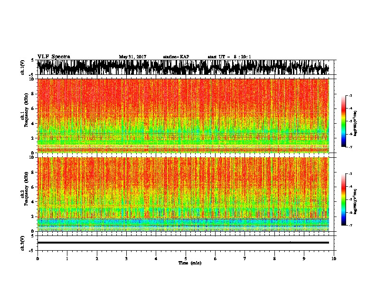Click the flat black ch.3 voltage trace
Image resolution: width=376 pixels, height=290 pixels.
[183, 243]
